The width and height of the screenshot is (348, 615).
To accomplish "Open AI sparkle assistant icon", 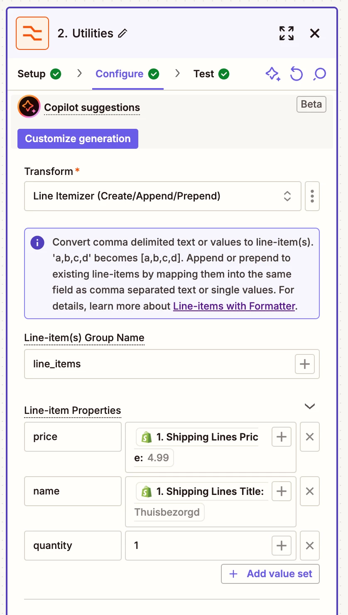I will coord(273,74).
